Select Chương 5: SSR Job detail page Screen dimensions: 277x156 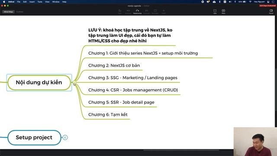pyautogui.click(x=121, y=102)
